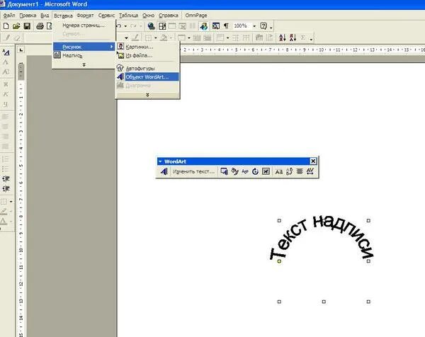Print the document with the printer icon
Viewport: 425px width, 337px height.
40,26
